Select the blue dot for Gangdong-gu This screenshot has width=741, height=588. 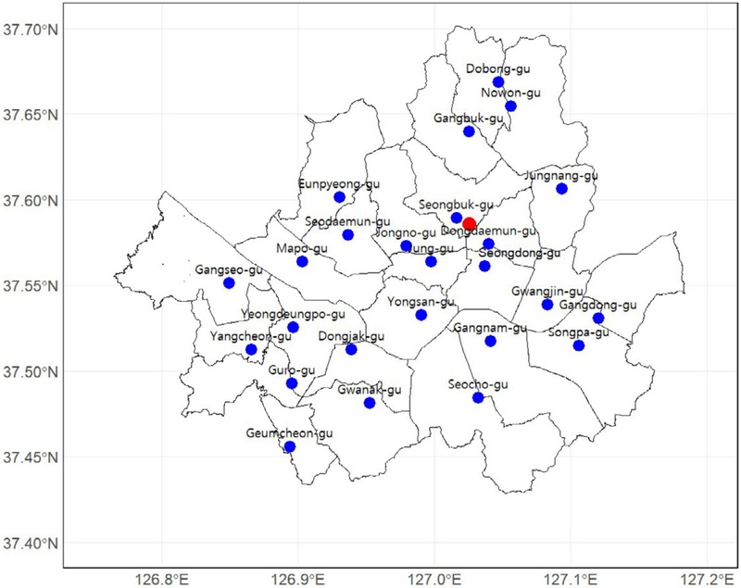tap(598, 319)
